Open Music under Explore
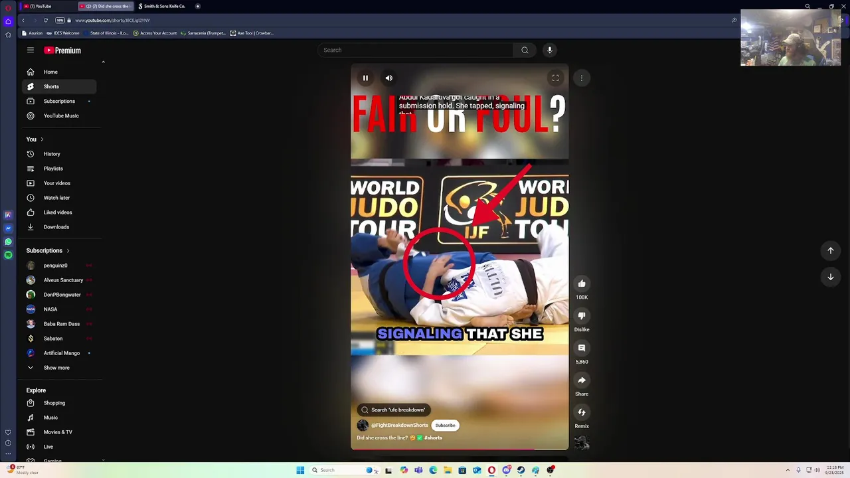Viewport: 850px width, 478px height. [59, 418]
